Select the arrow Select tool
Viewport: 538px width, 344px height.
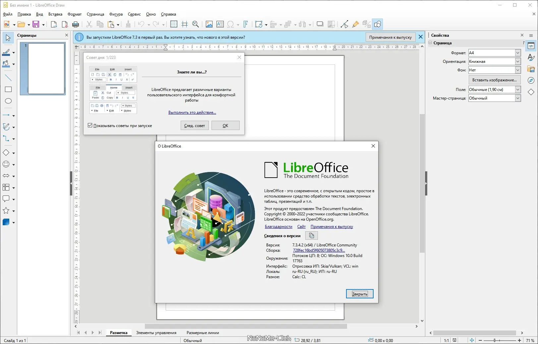(x=8, y=38)
